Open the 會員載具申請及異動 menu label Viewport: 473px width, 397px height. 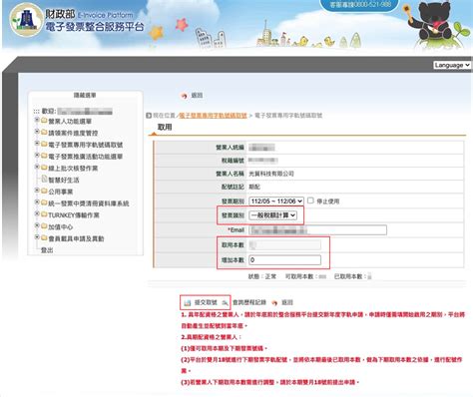(76, 238)
